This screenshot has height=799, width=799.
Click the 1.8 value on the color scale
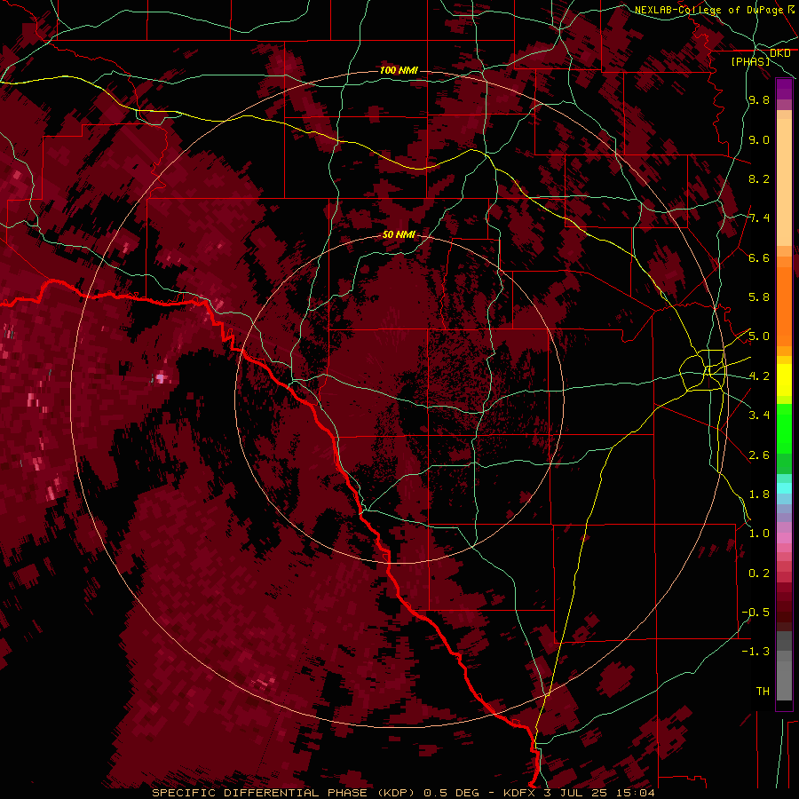click(759, 494)
